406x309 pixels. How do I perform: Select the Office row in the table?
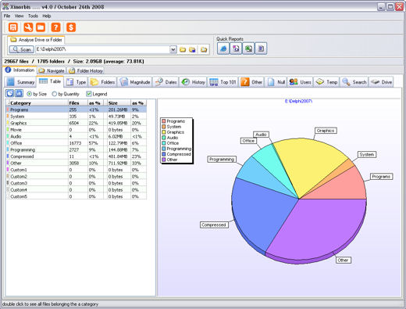point(77,143)
